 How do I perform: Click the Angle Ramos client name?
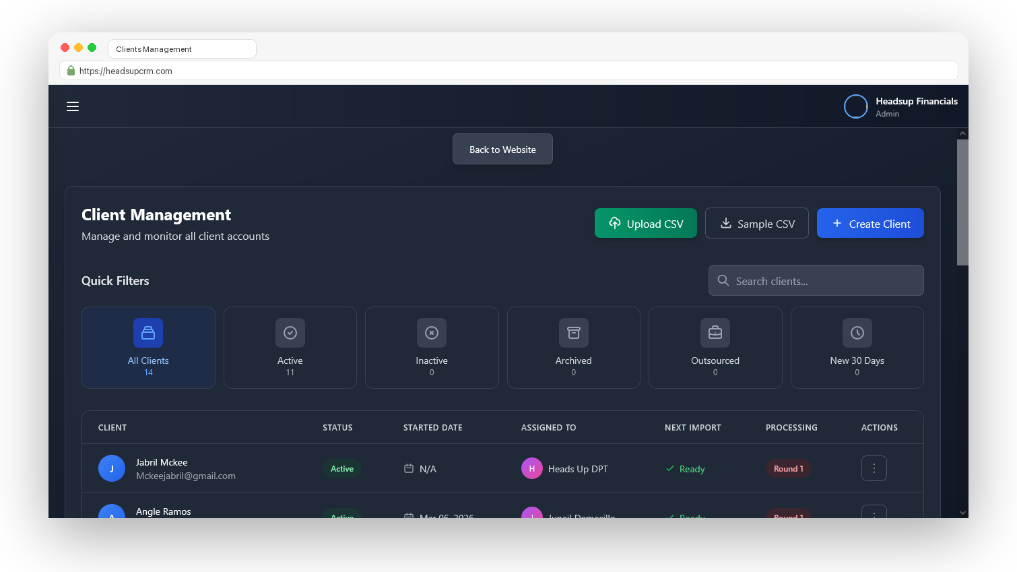pyautogui.click(x=164, y=511)
